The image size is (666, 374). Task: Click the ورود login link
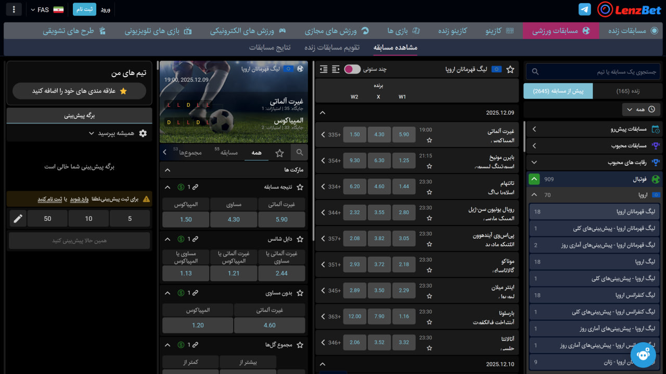(105, 10)
